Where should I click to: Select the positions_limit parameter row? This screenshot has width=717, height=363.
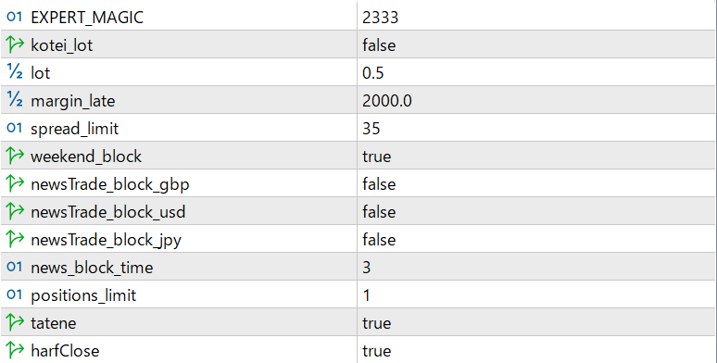(358, 294)
